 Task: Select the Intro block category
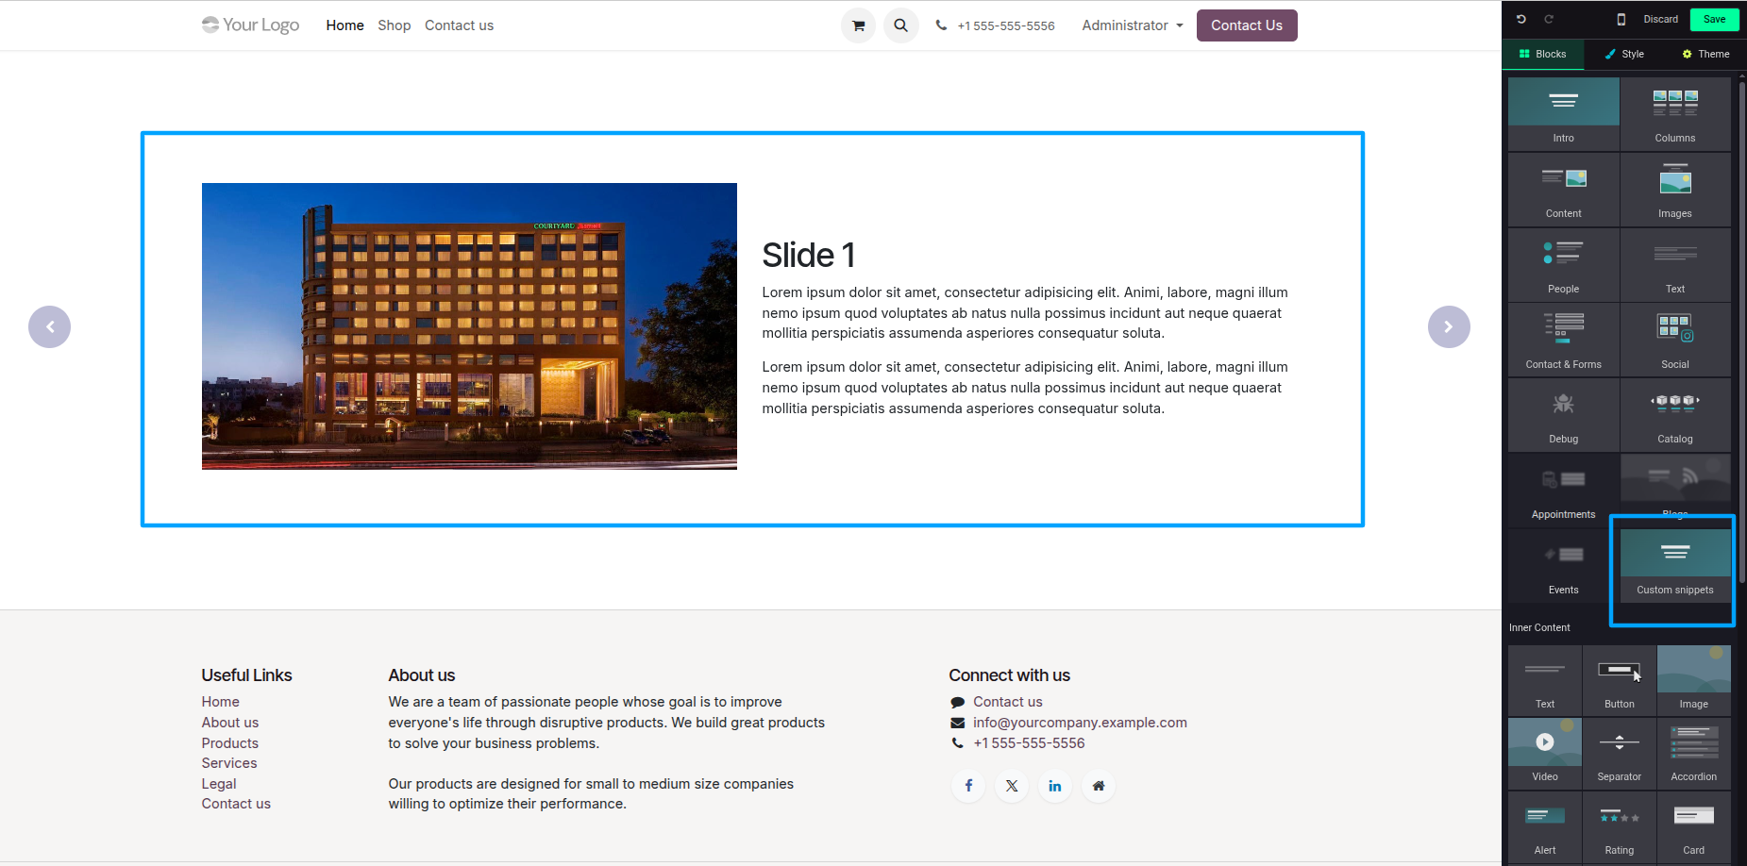point(1564,113)
